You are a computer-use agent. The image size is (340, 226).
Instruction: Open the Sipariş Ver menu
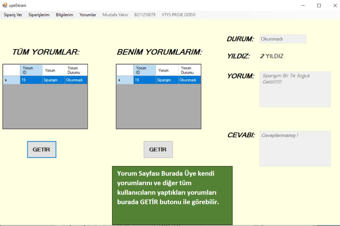(x=13, y=15)
